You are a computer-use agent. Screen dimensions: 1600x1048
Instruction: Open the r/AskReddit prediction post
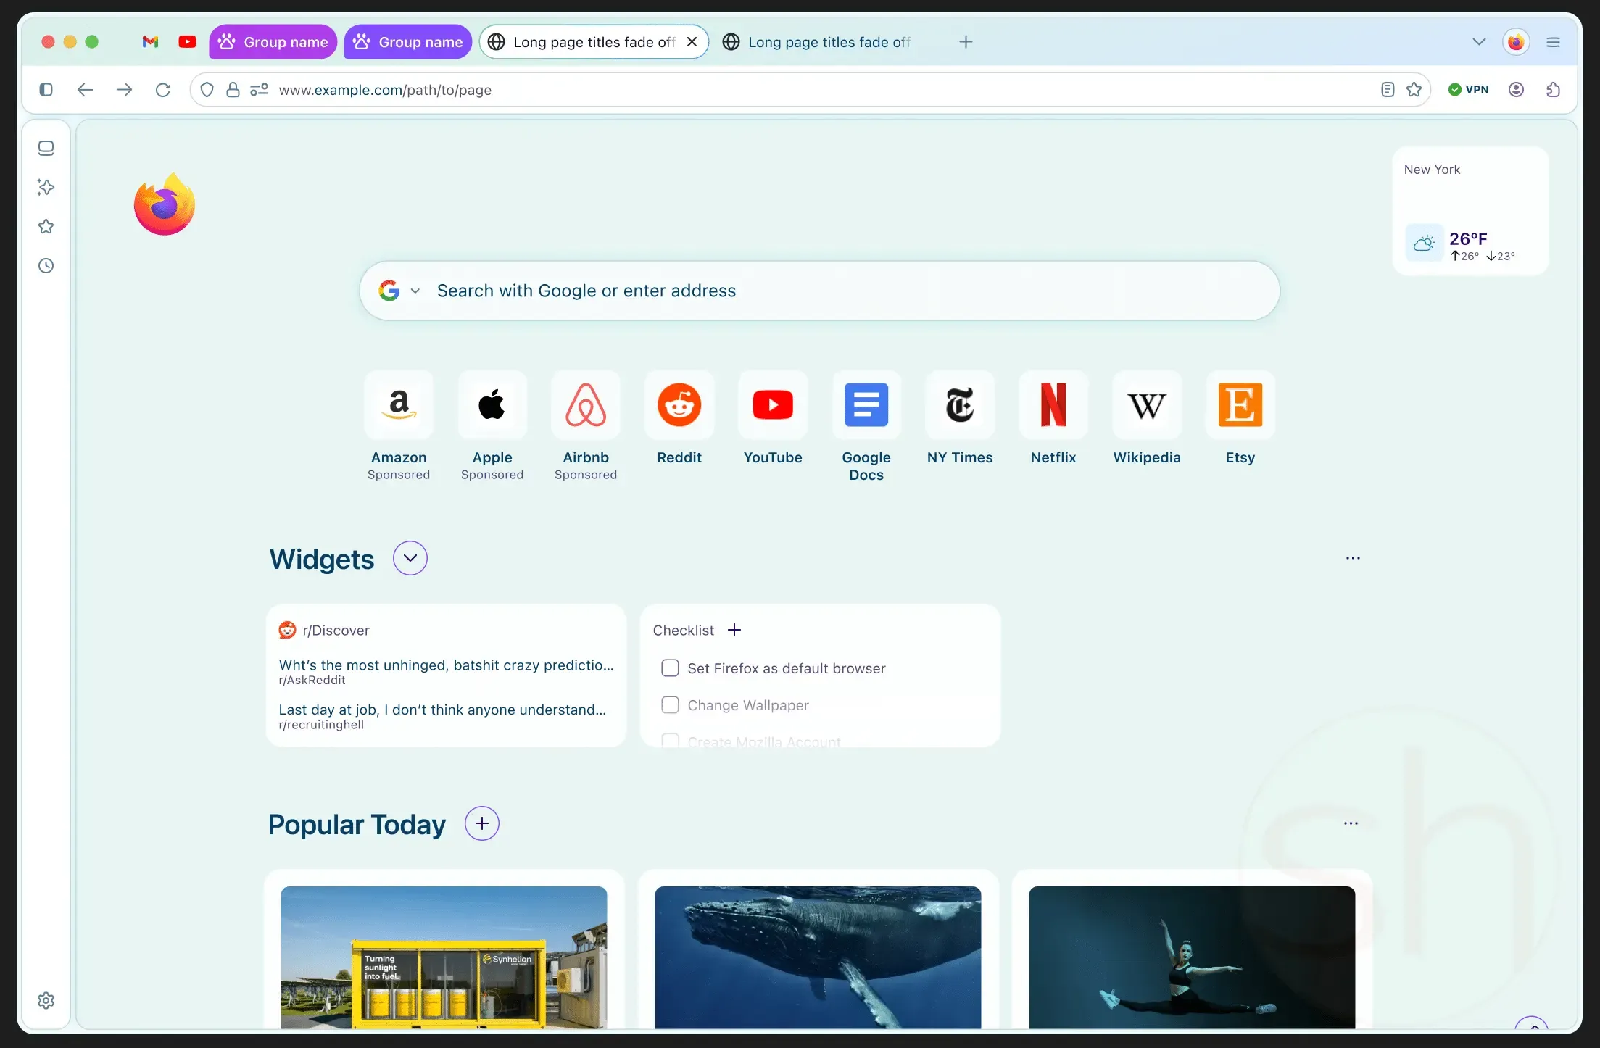(x=446, y=665)
